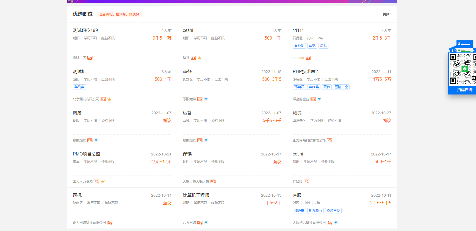Open the 计算机工程师 job listing
Image resolution: width=476 pixels, height=231 pixels.
tap(196, 195)
